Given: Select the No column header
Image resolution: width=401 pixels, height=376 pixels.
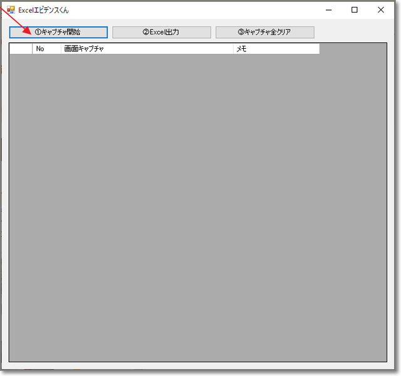Looking at the screenshot, I should click(x=46, y=49).
